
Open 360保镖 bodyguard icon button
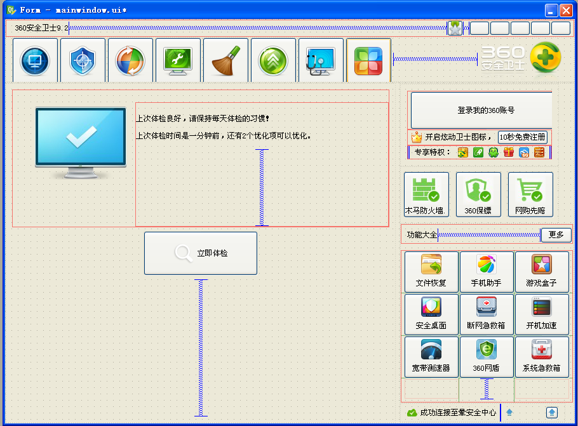click(478, 194)
